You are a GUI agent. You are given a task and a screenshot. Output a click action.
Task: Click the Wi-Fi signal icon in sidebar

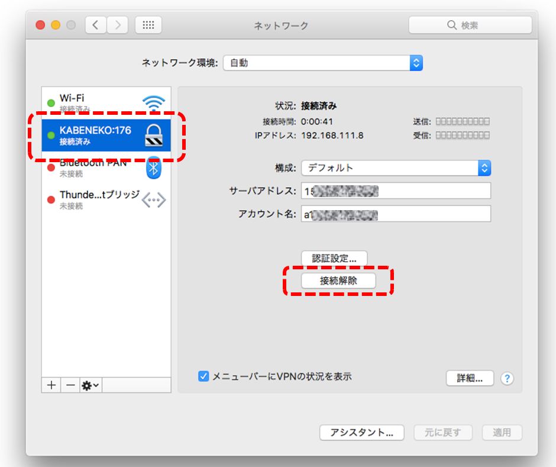(154, 103)
